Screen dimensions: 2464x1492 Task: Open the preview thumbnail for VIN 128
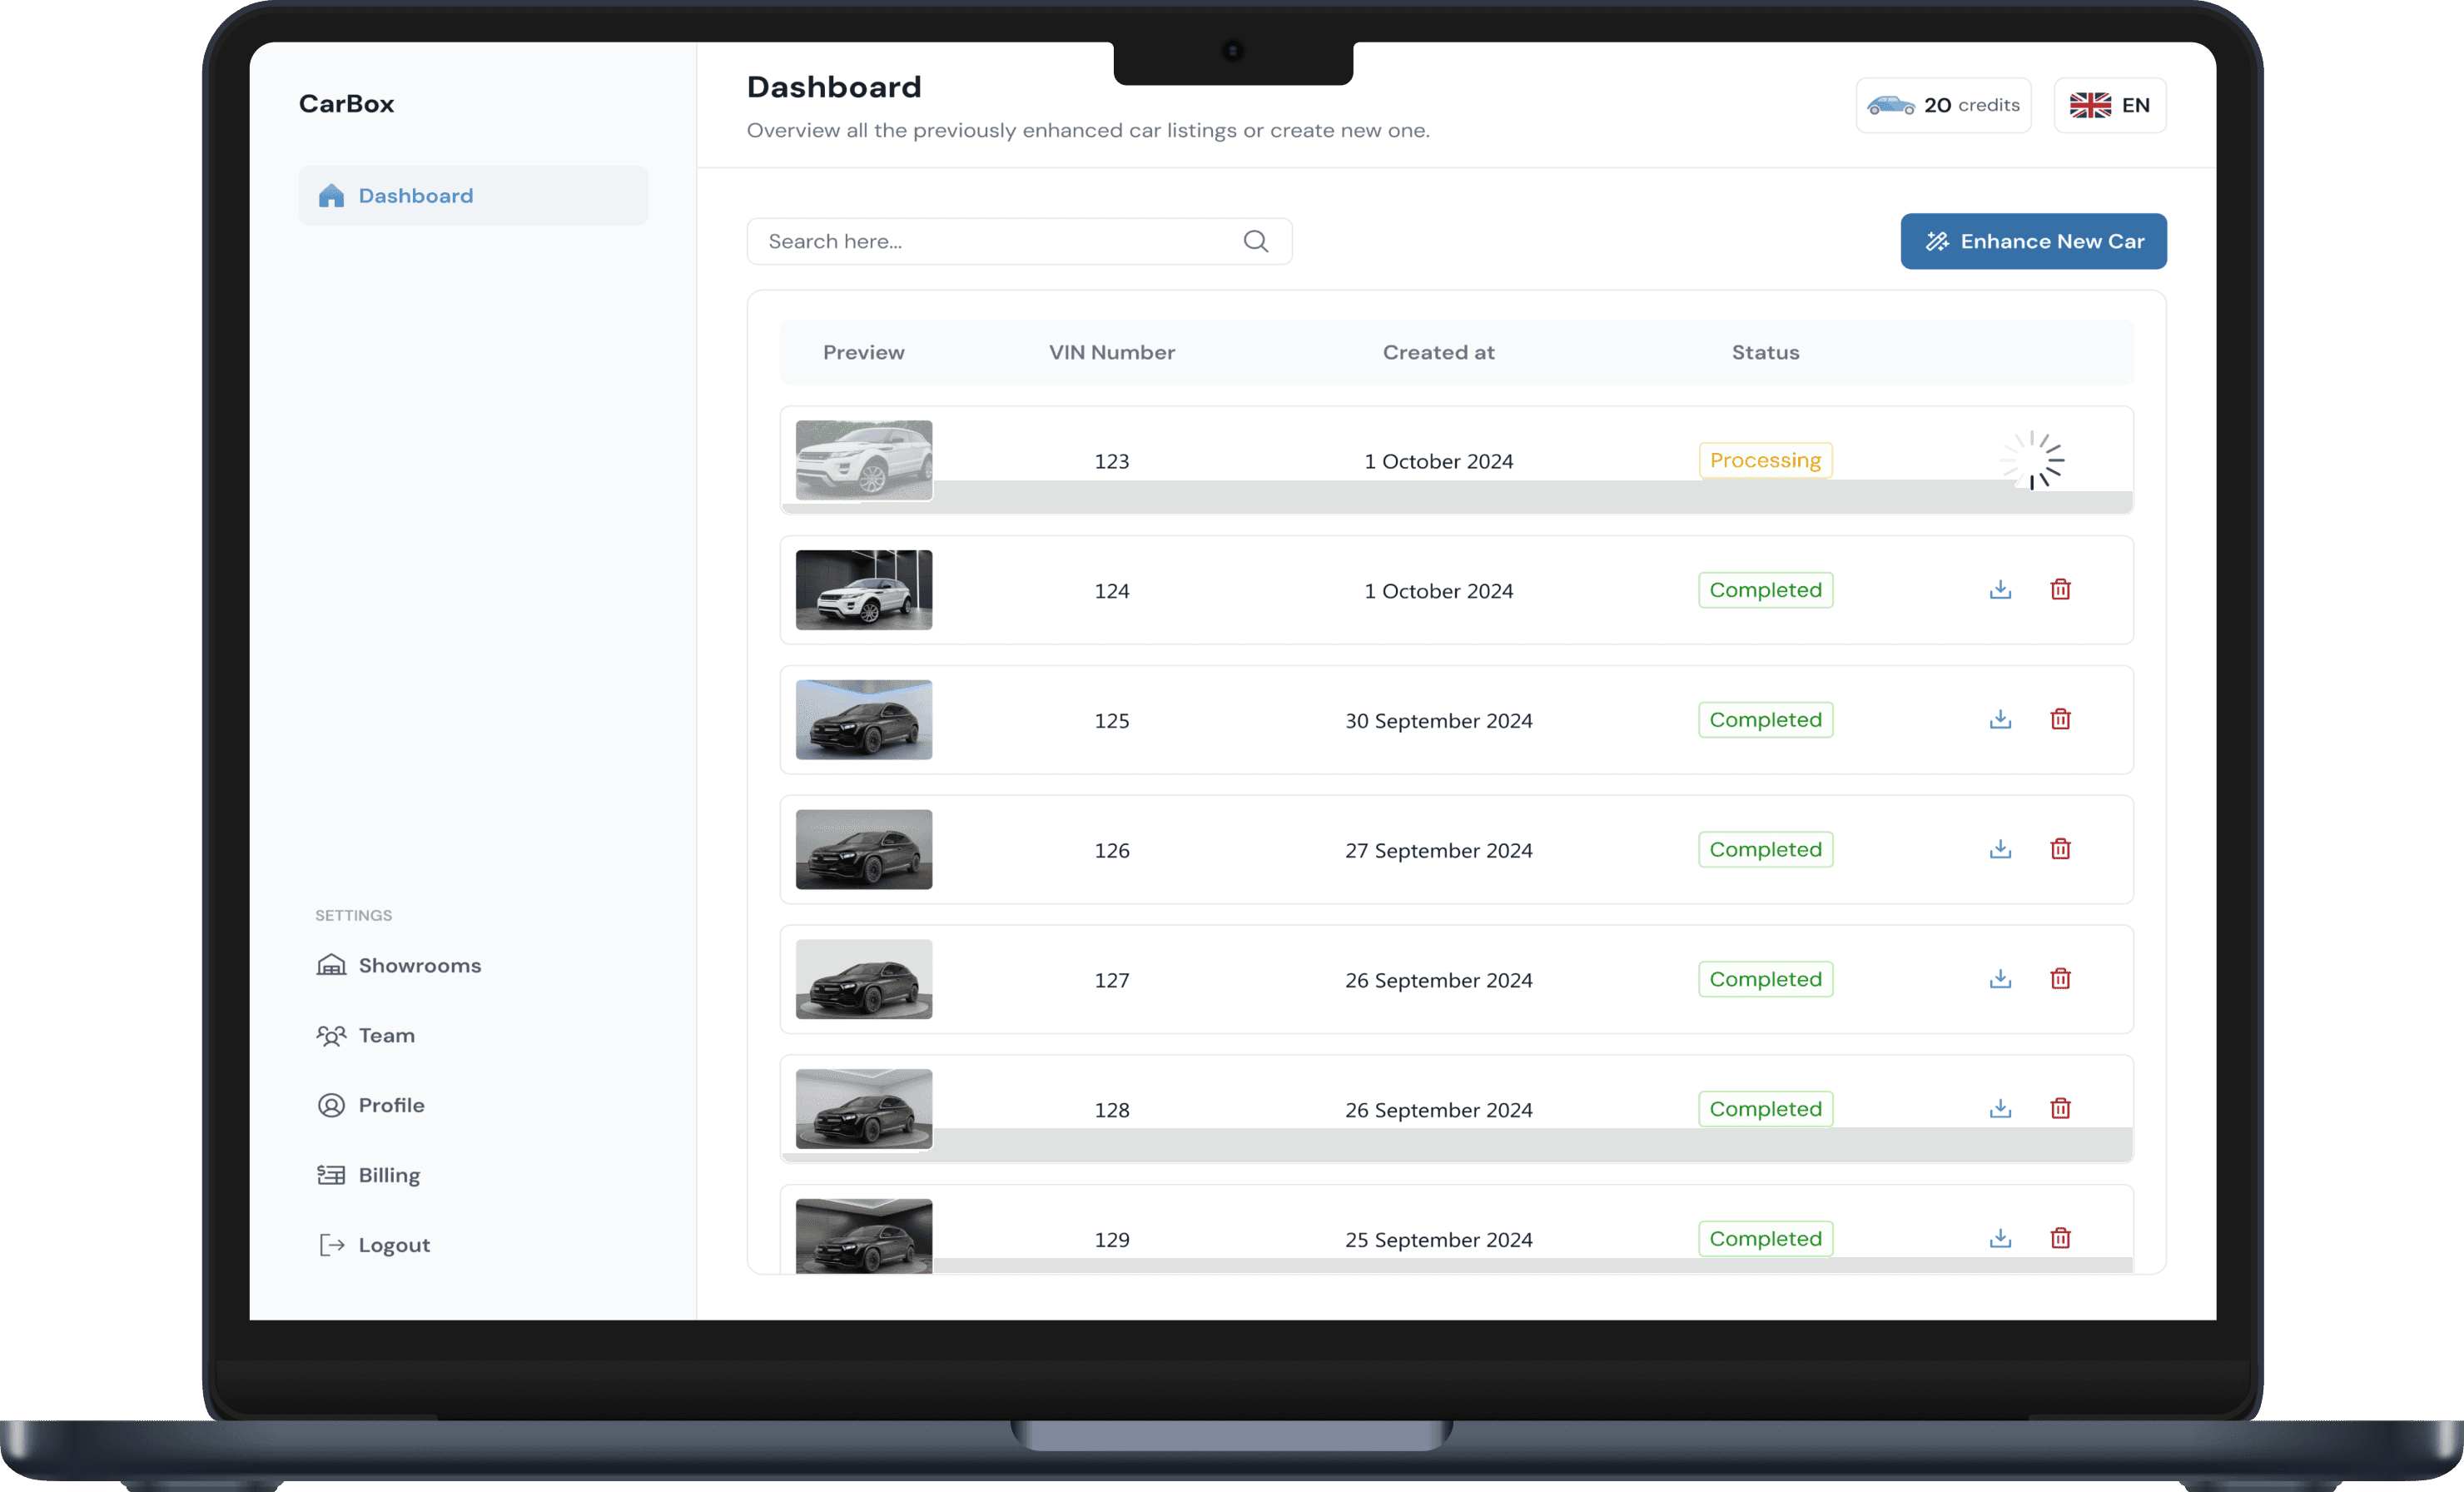pyautogui.click(x=864, y=1109)
